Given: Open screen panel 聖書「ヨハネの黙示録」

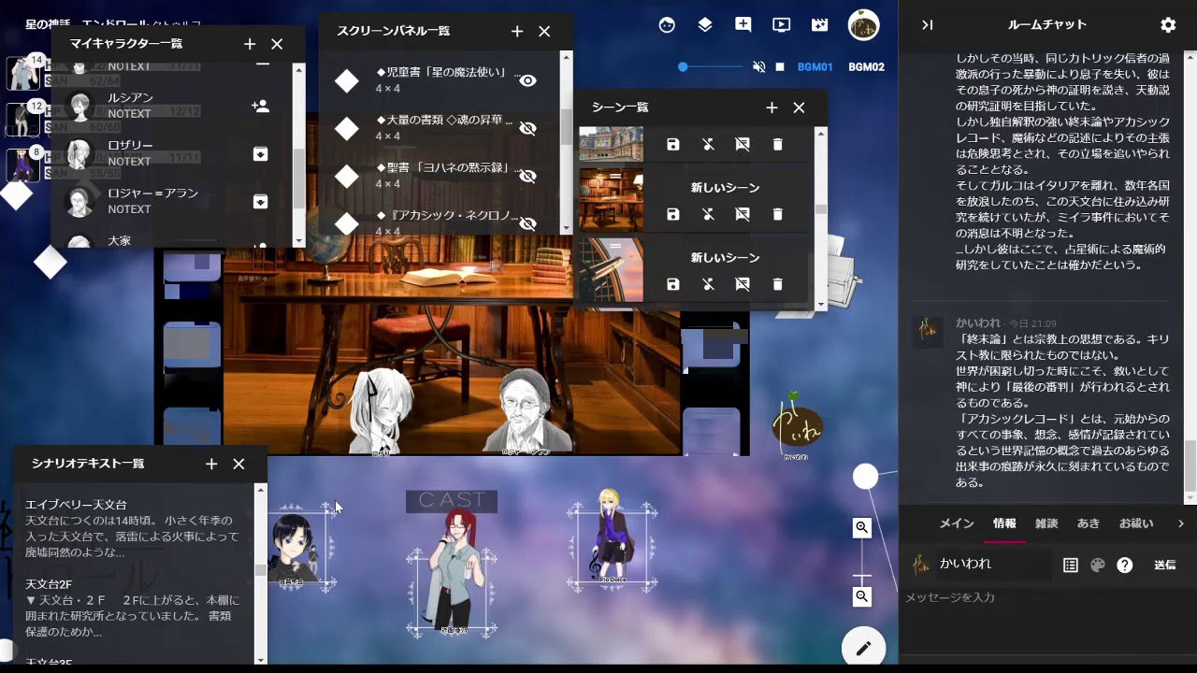Looking at the screenshot, I should coord(440,175).
